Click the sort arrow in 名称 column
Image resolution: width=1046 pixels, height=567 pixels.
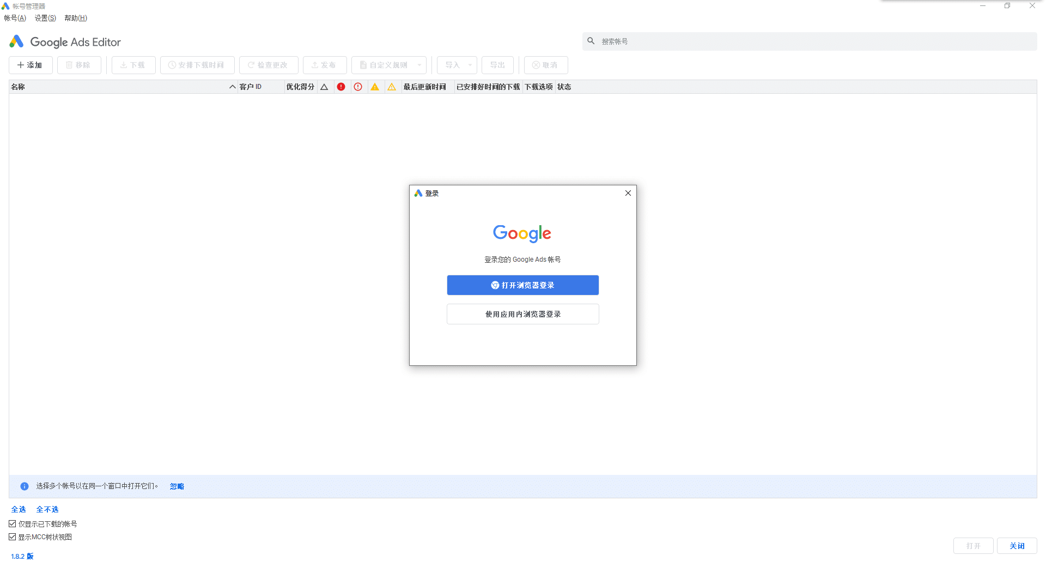coord(233,87)
